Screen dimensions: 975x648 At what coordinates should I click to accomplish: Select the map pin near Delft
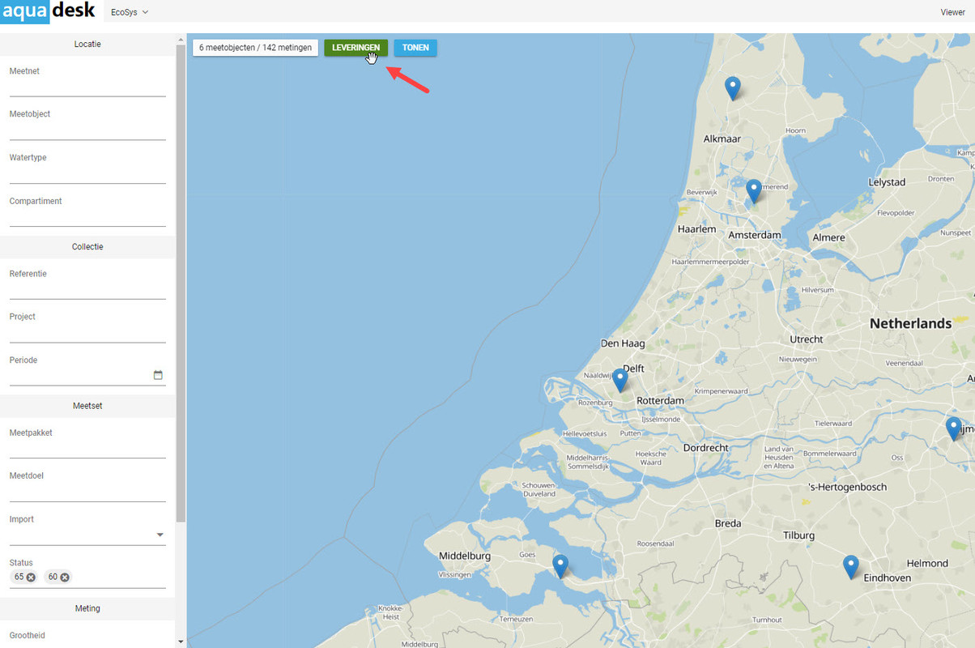(x=620, y=380)
